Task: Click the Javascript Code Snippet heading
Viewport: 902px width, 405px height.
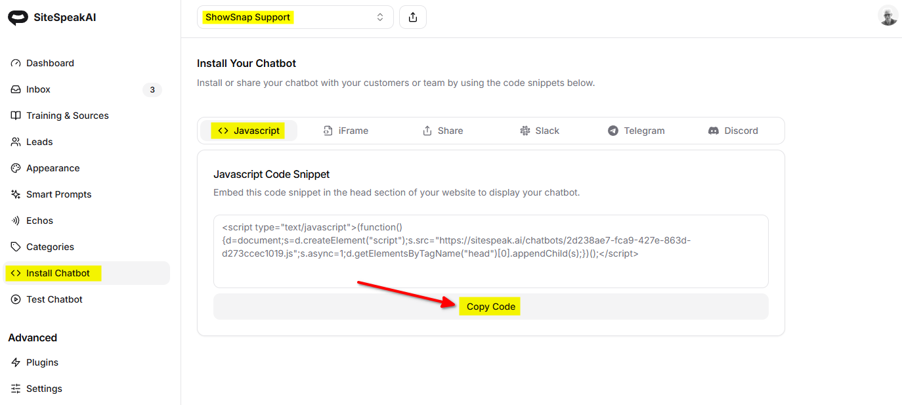Action: [x=272, y=175]
